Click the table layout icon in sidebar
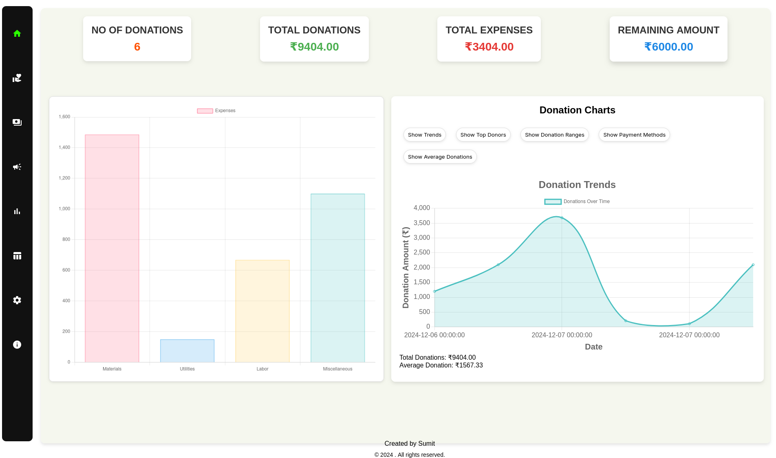The height and width of the screenshot is (458, 776). coord(17,256)
